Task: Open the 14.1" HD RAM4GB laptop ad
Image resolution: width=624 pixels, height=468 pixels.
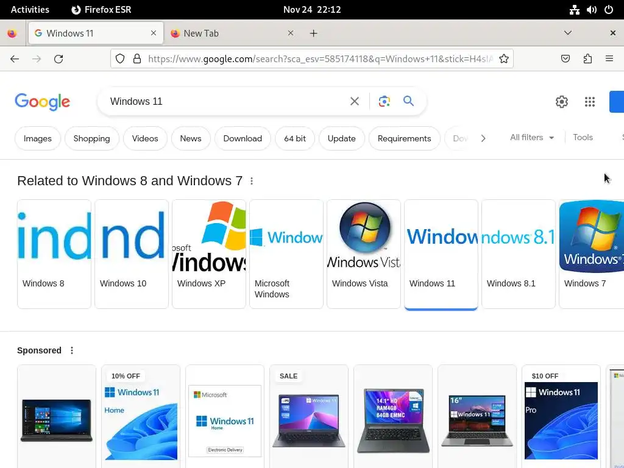Action: click(x=393, y=416)
